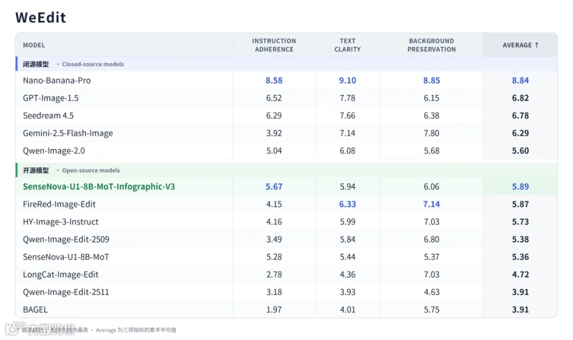
Task: Click the Qwen-Image-Edit-2509 model name
Action: coord(66,239)
